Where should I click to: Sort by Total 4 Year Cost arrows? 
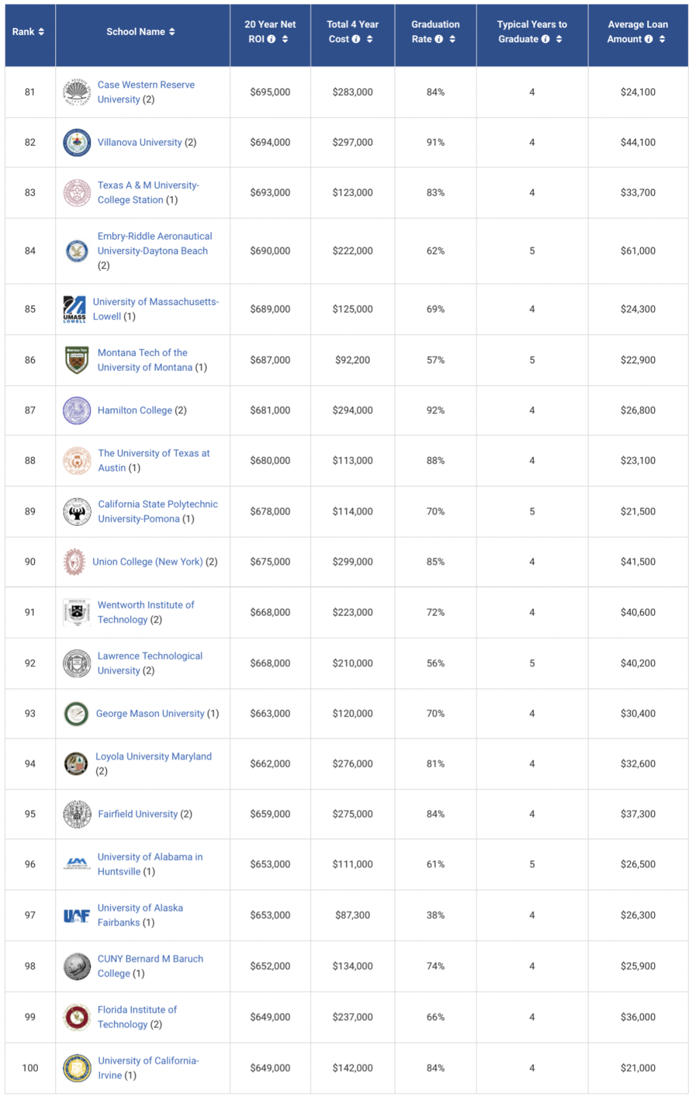click(x=370, y=39)
